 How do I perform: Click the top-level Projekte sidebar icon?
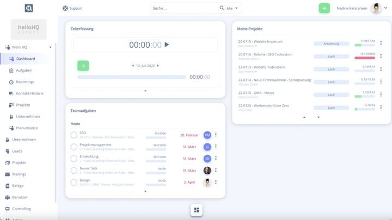pos(8,162)
